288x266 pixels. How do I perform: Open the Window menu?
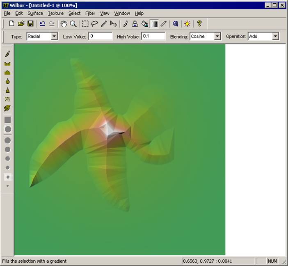click(122, 13)
